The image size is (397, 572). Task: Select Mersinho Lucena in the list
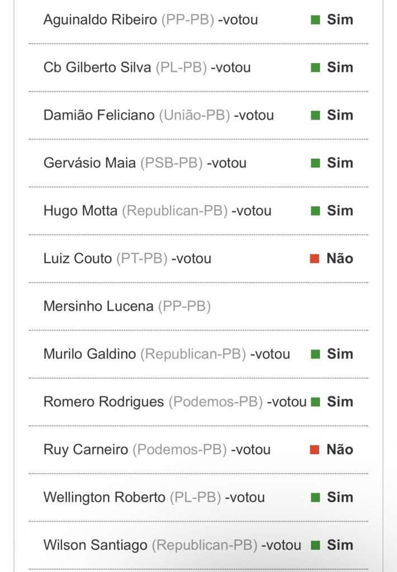[98, 306]
